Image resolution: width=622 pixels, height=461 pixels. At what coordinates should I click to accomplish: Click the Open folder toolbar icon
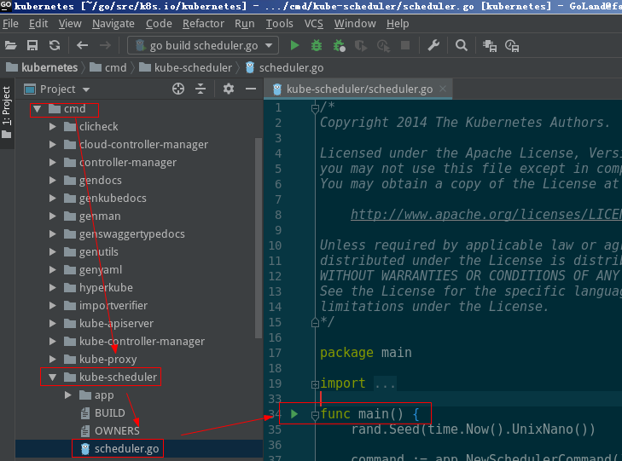point(11,45)
